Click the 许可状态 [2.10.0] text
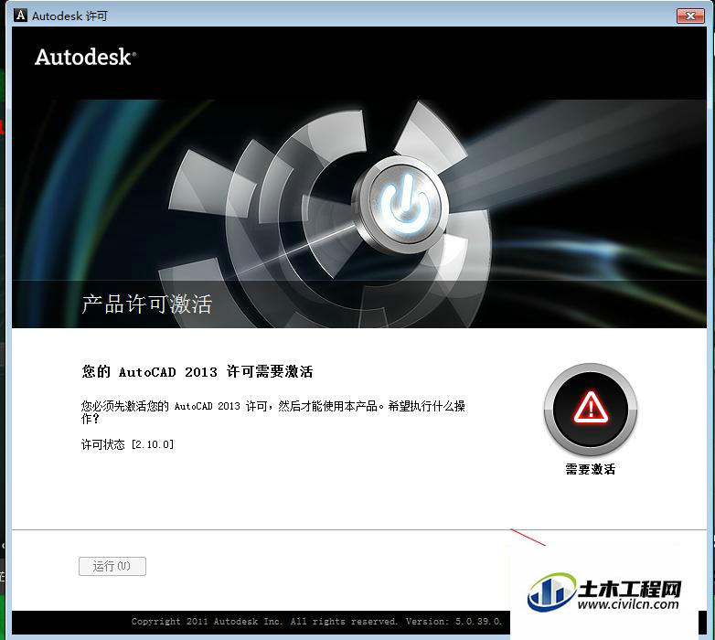The width and height of the screenshot is (715, 640). 128,444
